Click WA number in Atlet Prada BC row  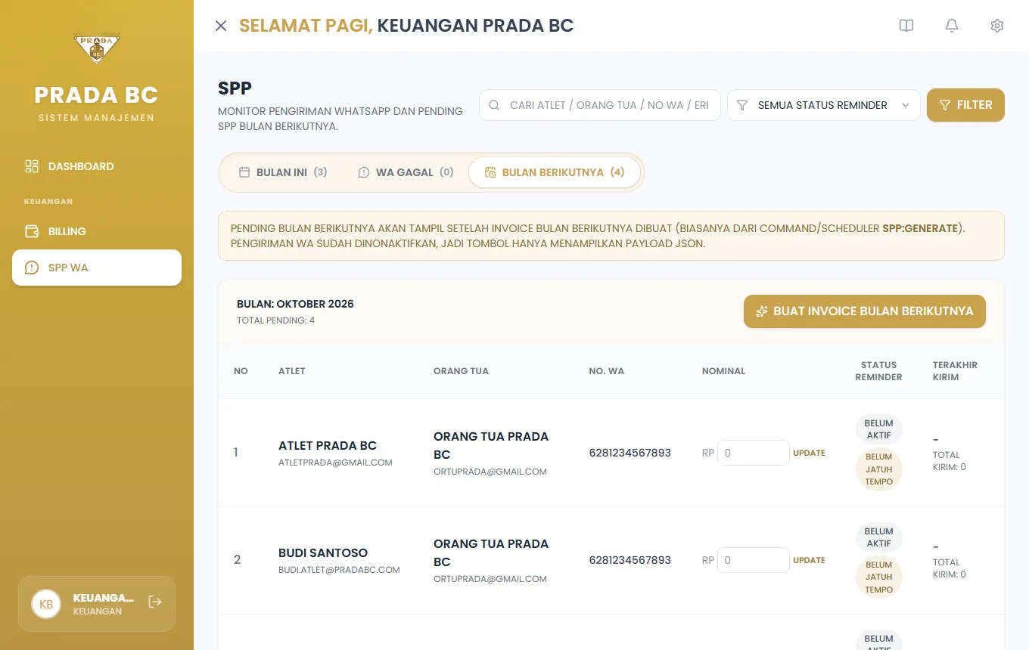(630, 453)
